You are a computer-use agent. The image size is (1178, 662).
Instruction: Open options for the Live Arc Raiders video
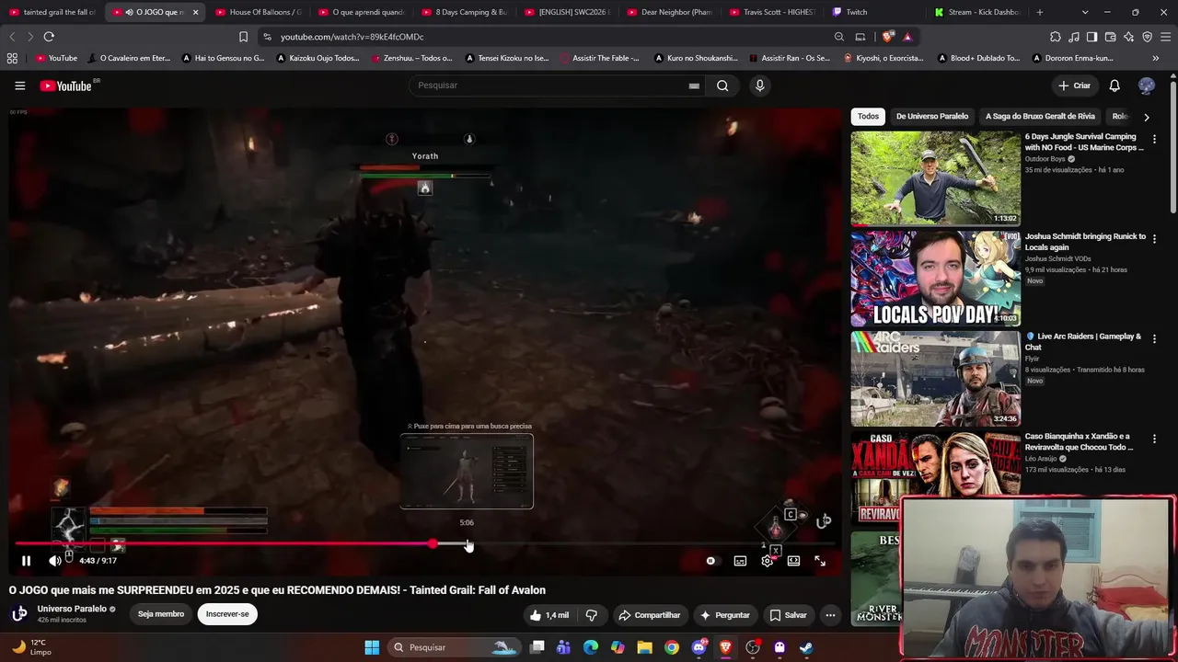[x=1154, y=338]
